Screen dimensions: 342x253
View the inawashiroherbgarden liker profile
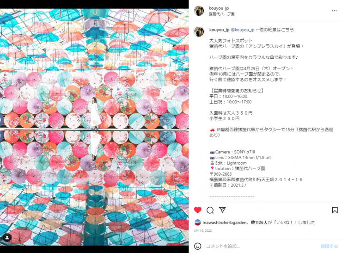point(225,222)
